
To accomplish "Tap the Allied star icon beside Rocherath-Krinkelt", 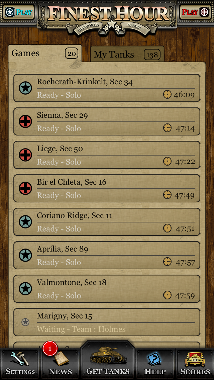I will tap(25, 88).
